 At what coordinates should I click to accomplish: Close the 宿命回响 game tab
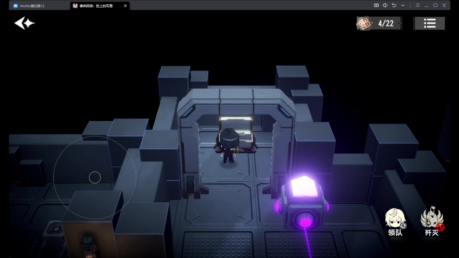tap(125, 6)
